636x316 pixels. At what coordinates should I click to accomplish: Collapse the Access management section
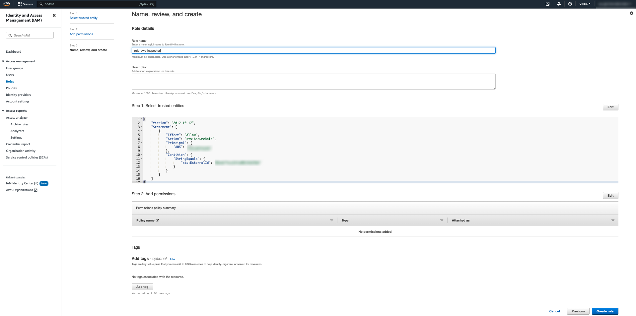[x=3, y=61]
